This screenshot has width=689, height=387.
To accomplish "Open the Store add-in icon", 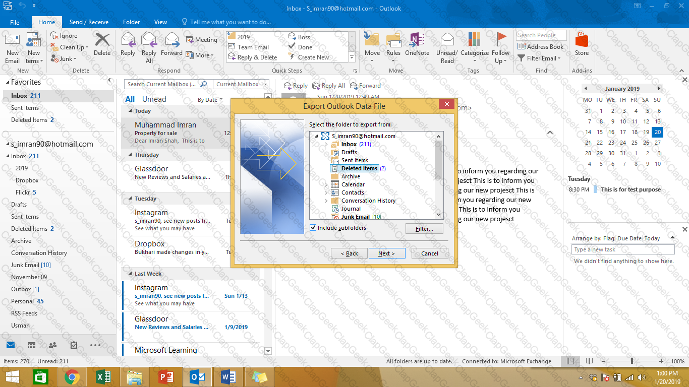I will (582, 40).
